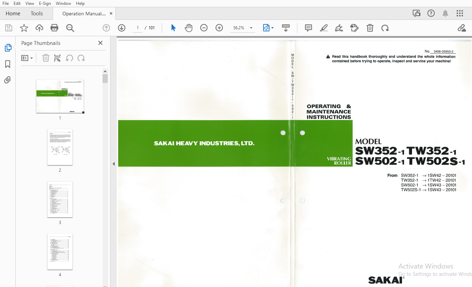Click the thumbnails panel scrollbar handle
The width and height of the screenshot is (472, 287).
pos(105,78)
